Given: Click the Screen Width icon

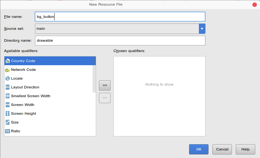Looking at the screenshot, I should click(x=8, y=105).
